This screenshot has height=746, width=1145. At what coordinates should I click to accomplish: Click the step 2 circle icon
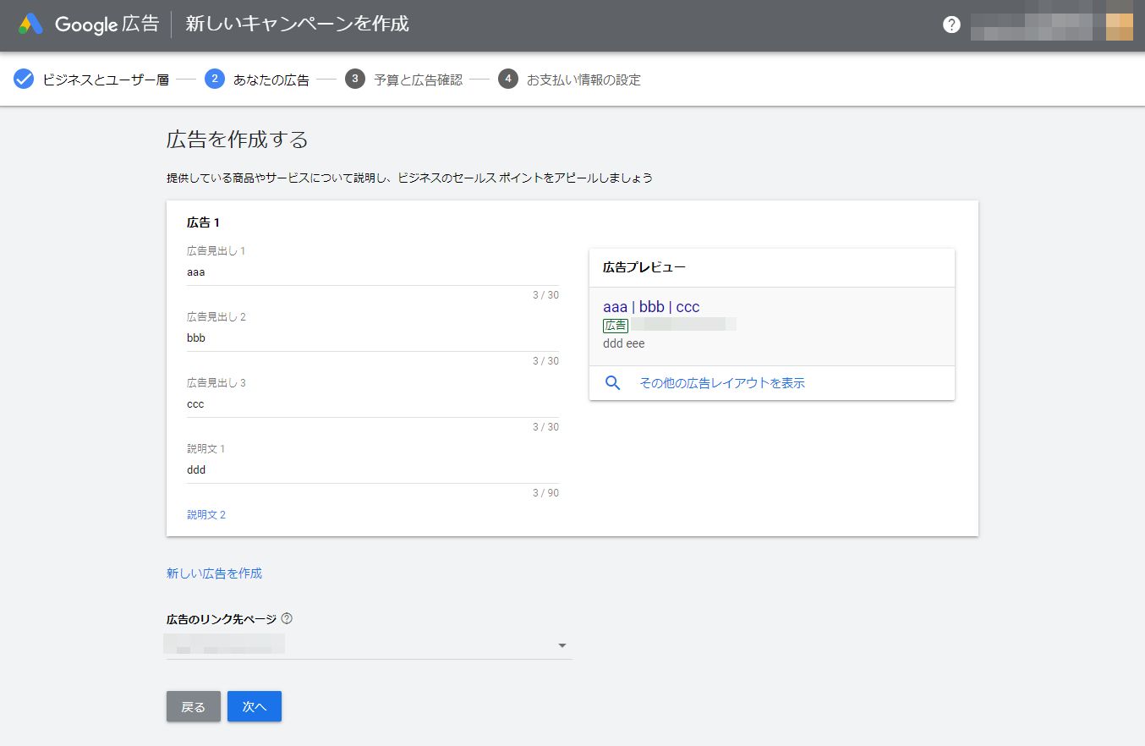pos(215,80)
